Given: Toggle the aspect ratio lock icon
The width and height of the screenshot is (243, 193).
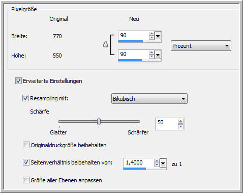Looking at the screenshot, I should [105, 44].
